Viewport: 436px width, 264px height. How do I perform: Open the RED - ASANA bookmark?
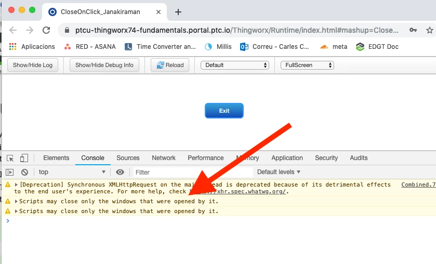[89, 46]
